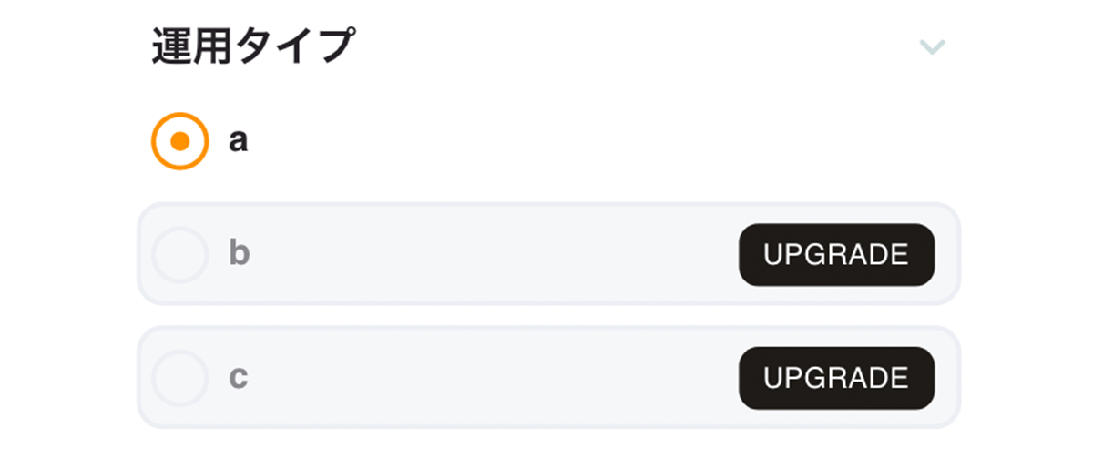Choose the radio button for option b
1093x459 pixels.
(x=180, y=254)
